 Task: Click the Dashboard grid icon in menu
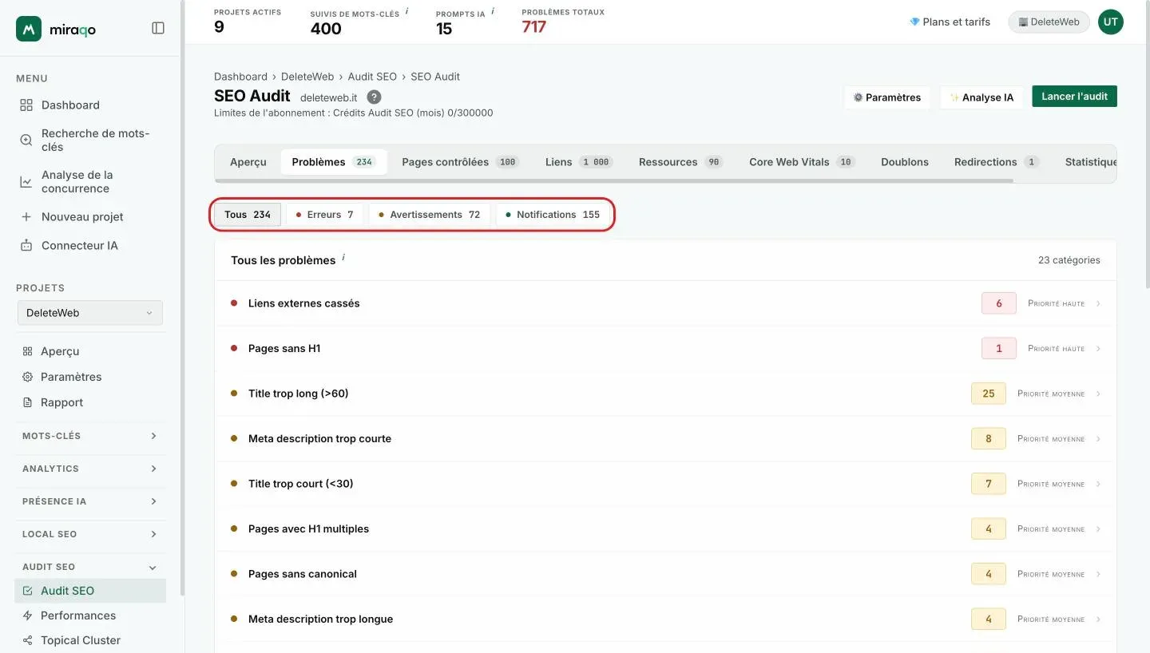[26, 105]
